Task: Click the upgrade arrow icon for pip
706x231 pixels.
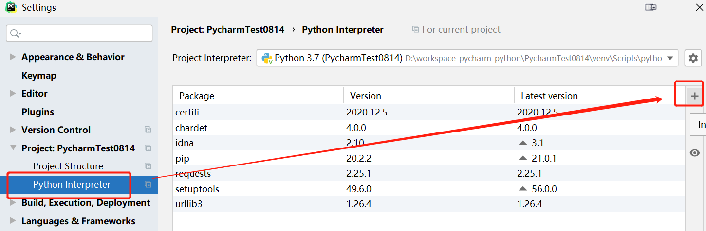Action: coord(523,158)
